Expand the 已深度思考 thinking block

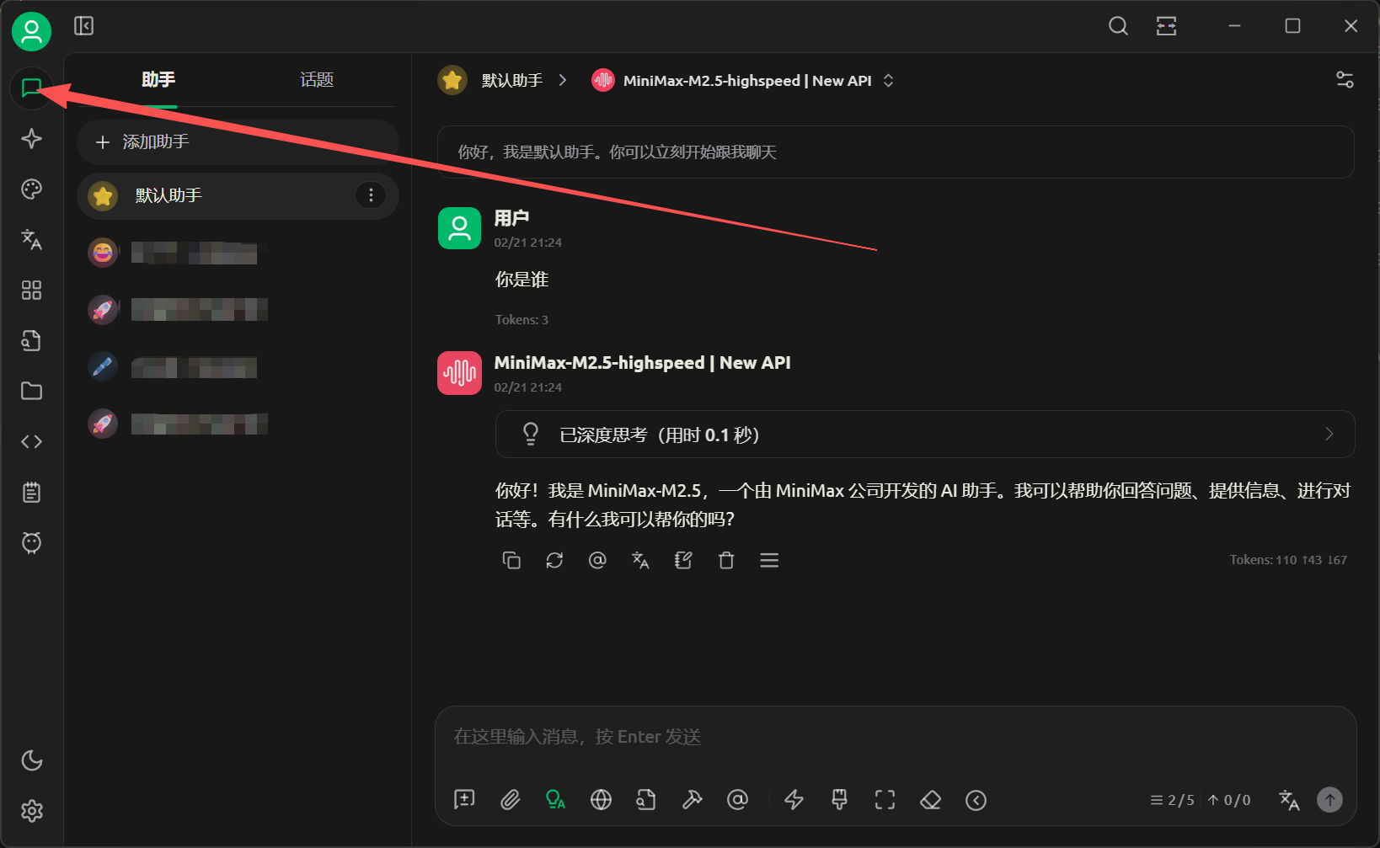pyautogui.click(x=925, y=435)
